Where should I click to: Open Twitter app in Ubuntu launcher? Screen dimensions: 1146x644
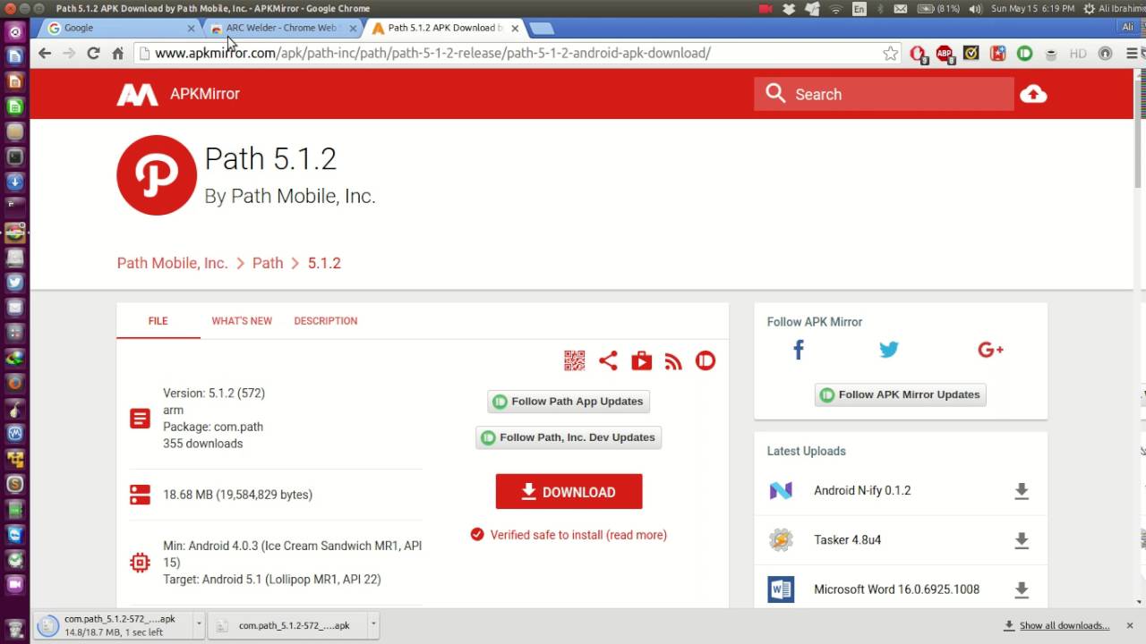coord(14,282)
